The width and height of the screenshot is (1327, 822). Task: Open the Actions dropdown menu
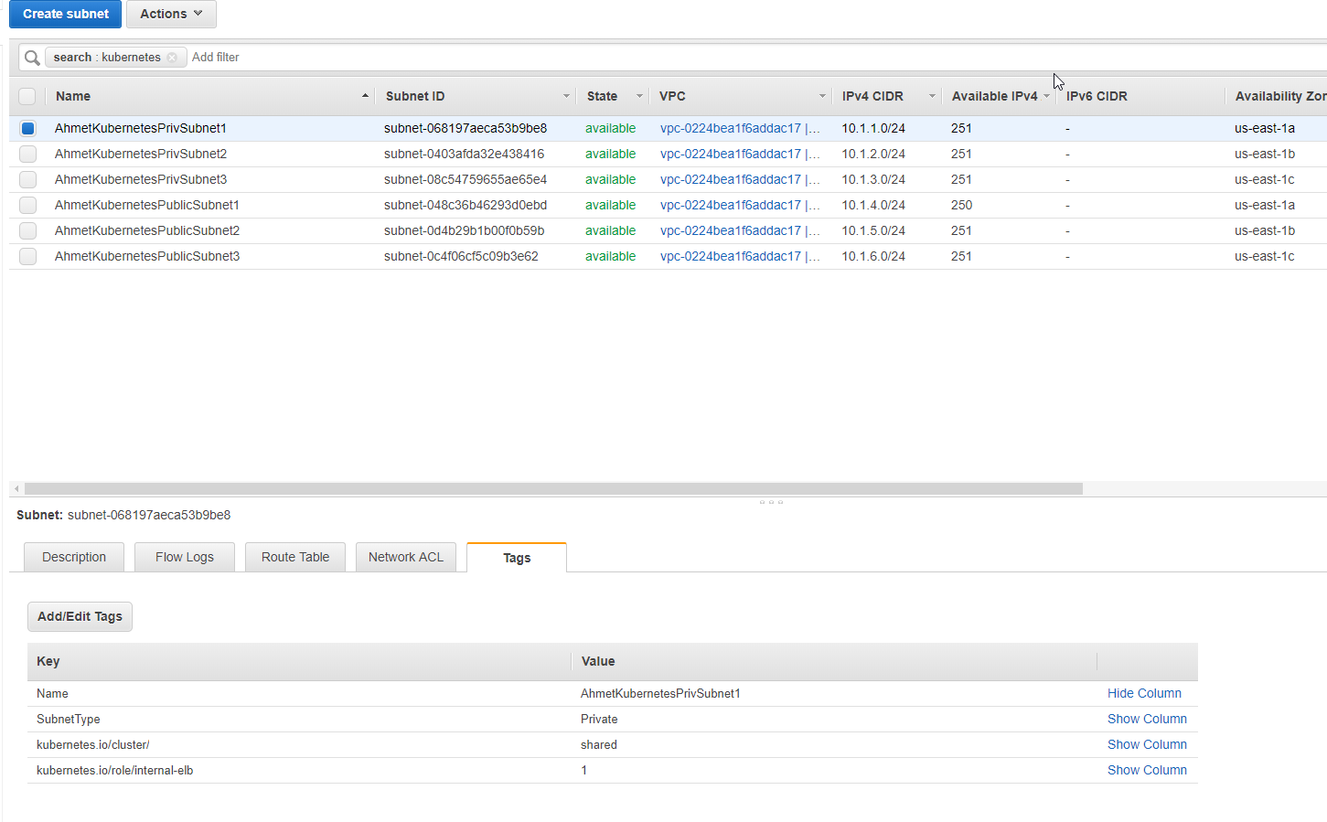point(170,14)
